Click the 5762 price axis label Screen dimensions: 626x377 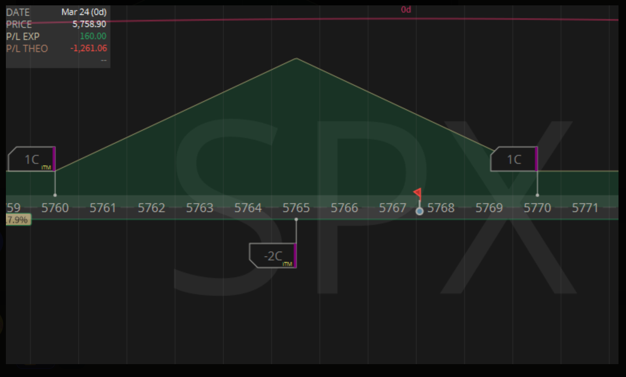[151, 208]
